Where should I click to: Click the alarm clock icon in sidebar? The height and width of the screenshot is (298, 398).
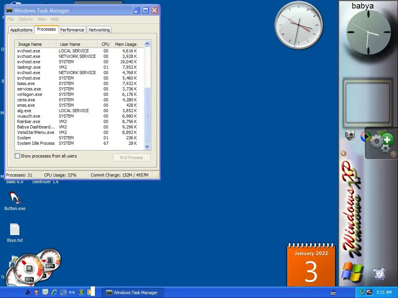[x=379, y=274]
